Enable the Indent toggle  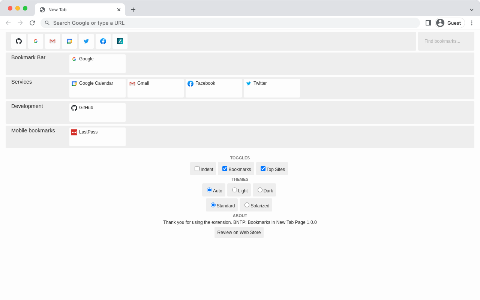point(197,168)
